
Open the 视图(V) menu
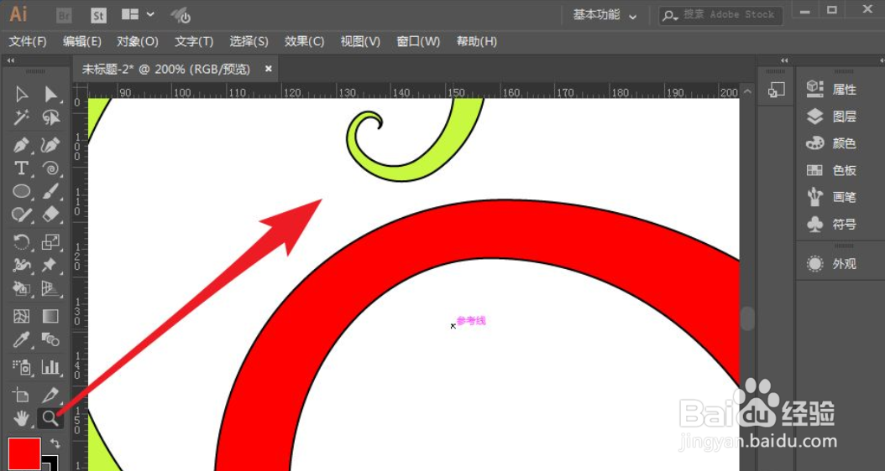[x=360, y=42]
